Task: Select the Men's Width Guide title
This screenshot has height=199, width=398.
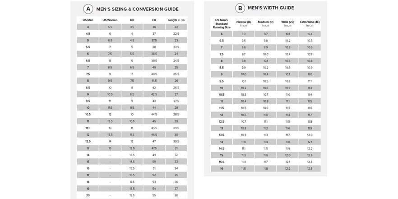Action: (272, 8)
